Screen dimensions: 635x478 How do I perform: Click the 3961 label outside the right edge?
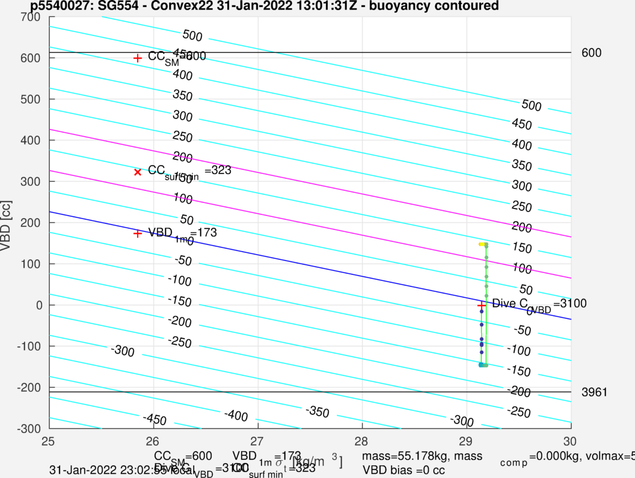pyautogui.click(x=594, y=392)
